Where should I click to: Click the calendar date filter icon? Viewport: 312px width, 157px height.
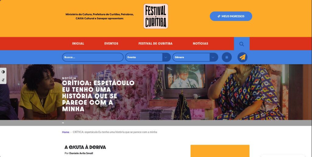(227, 57)
